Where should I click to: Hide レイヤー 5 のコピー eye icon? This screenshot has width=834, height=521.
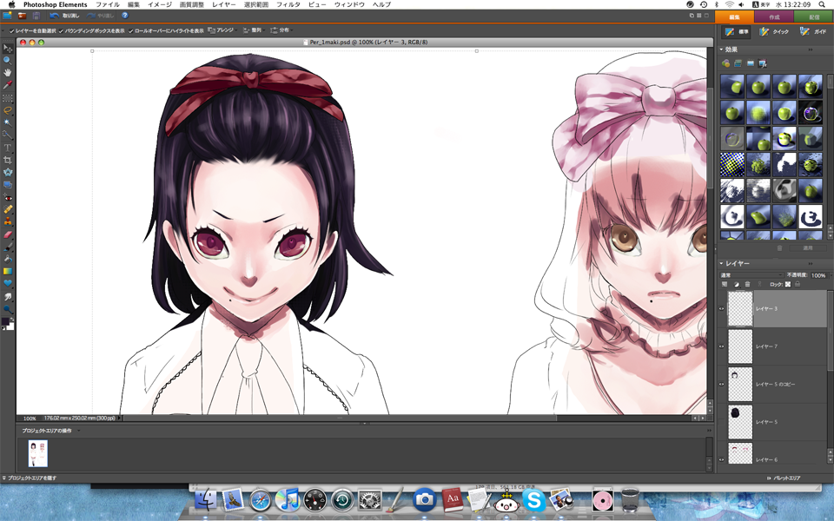pyautogui.click(x=722, y=384)
